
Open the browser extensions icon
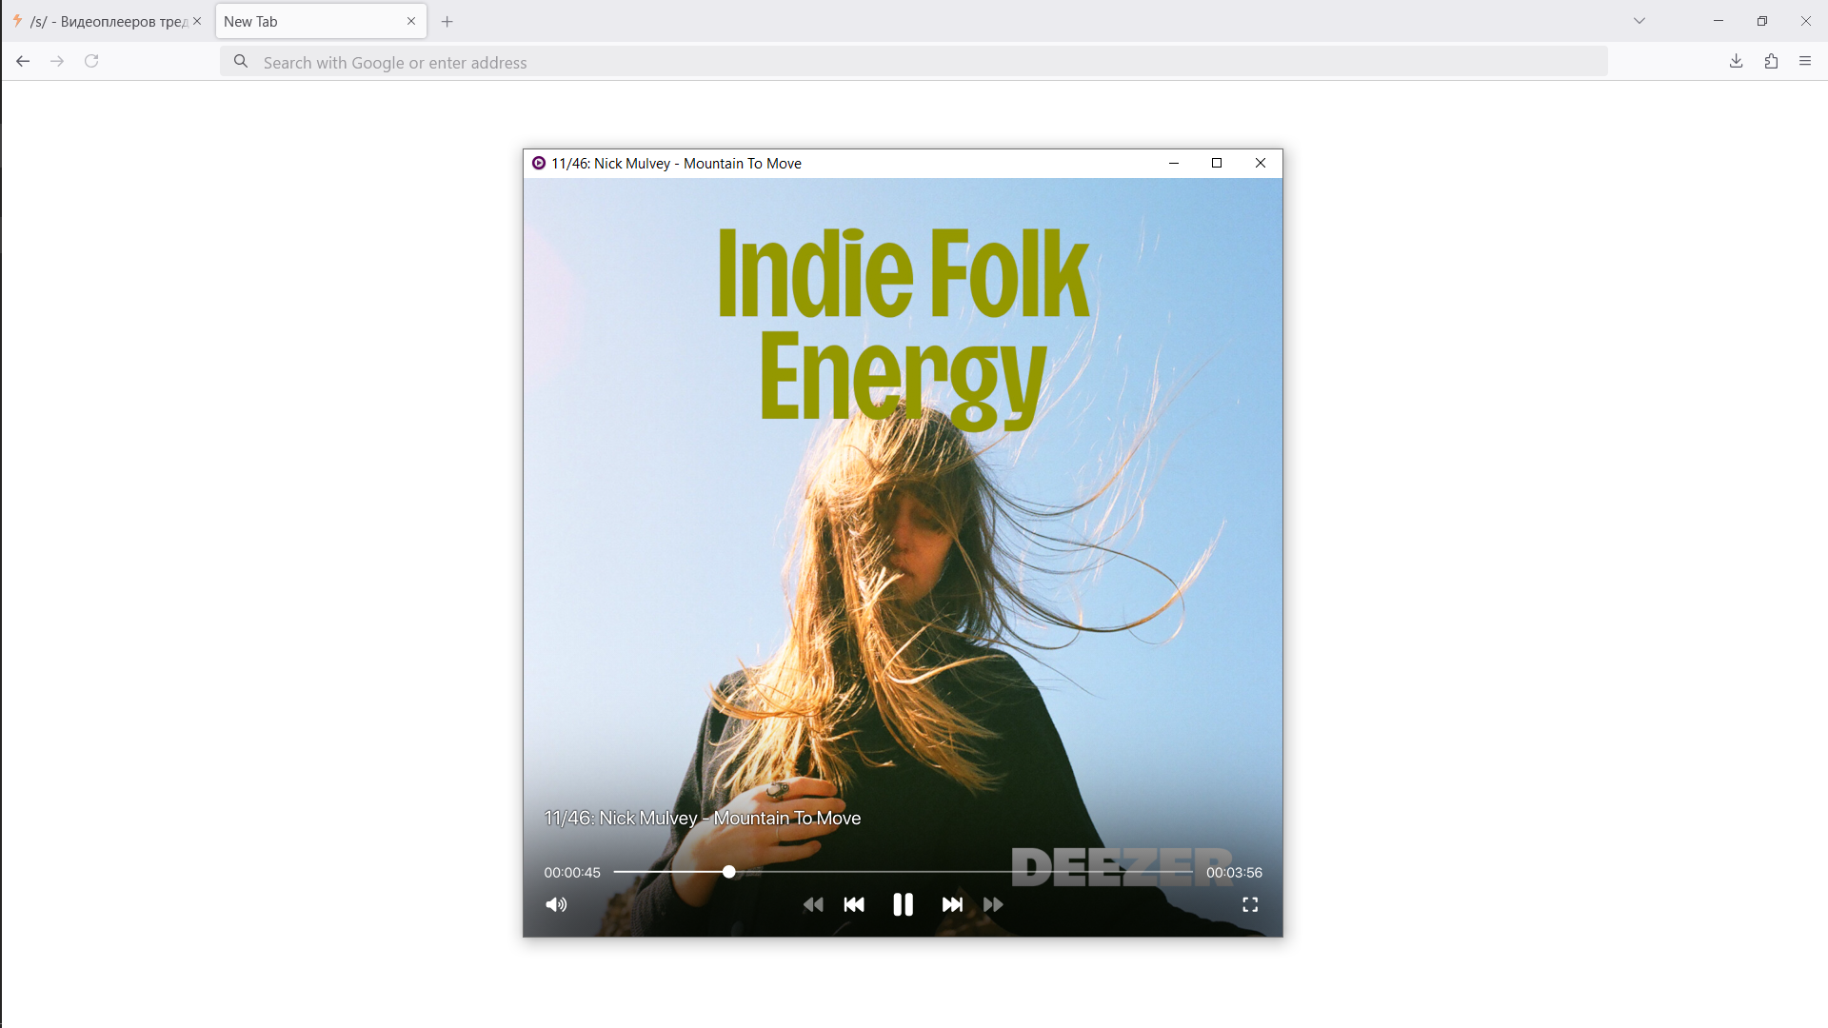tap(1771, 61)
